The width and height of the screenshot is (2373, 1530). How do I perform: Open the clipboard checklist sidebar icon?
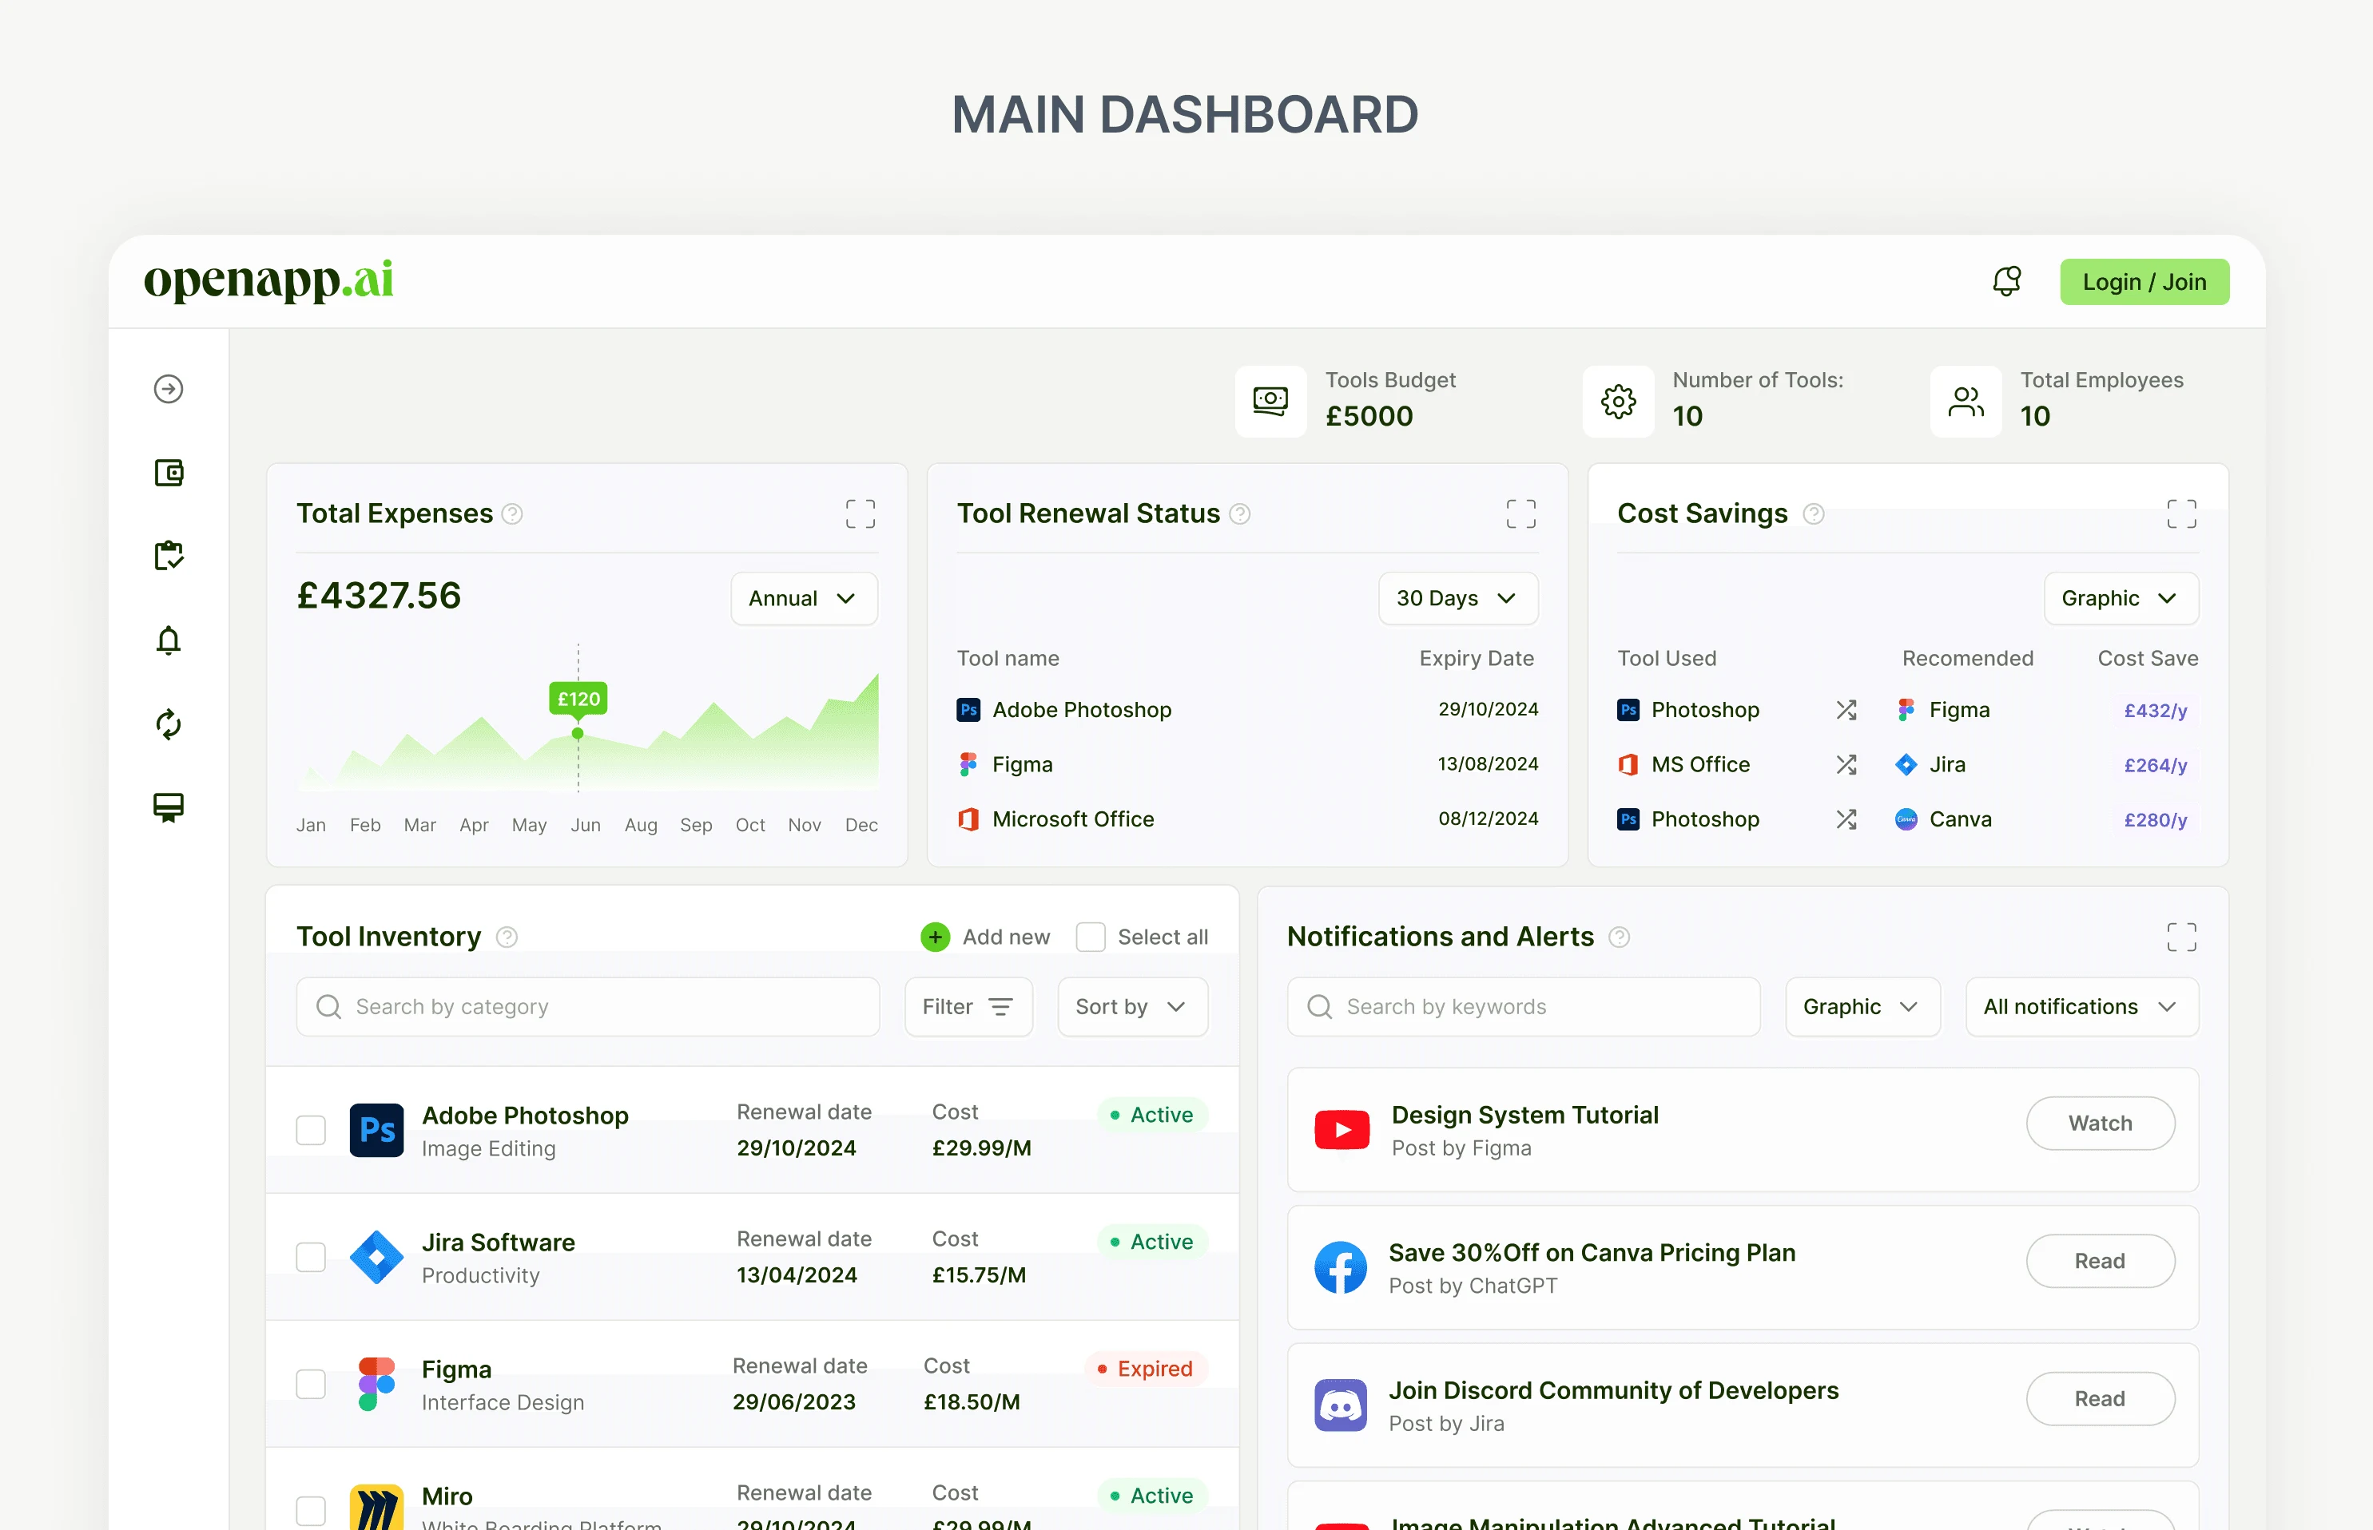168,555
